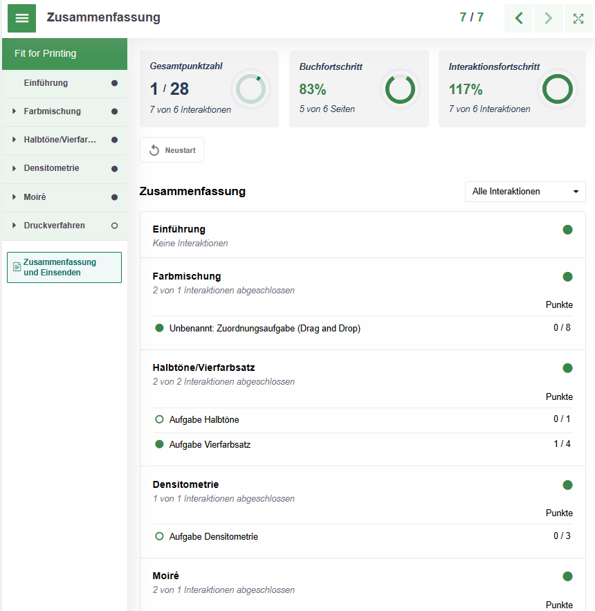Click the Gesamtpunktzahl progress ring
This screenshot has width=595, height=611.
pos(250,89)
